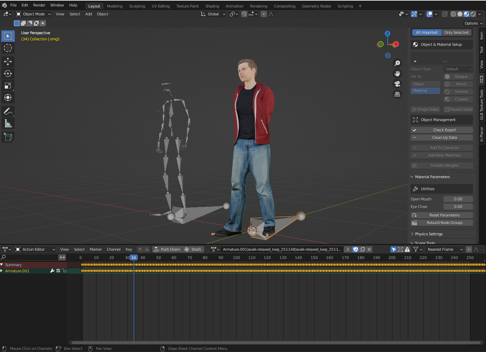Activate the 3D Cursor tool
Viewport: 486px width, 352px height.
coord(8,48)
